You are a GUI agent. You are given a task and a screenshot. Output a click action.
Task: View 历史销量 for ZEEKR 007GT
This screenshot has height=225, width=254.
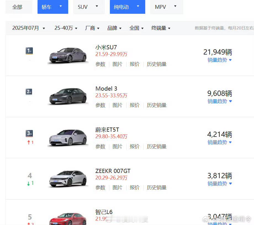click(x=157, y=188)
